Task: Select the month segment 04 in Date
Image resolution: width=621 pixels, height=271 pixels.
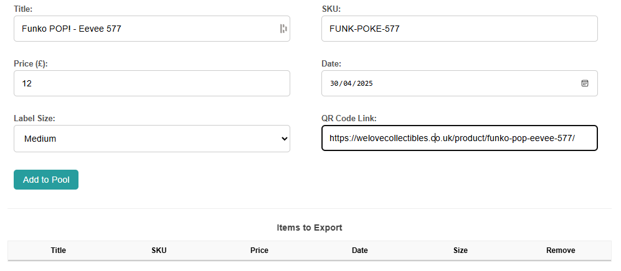Action: click(347, 83)
